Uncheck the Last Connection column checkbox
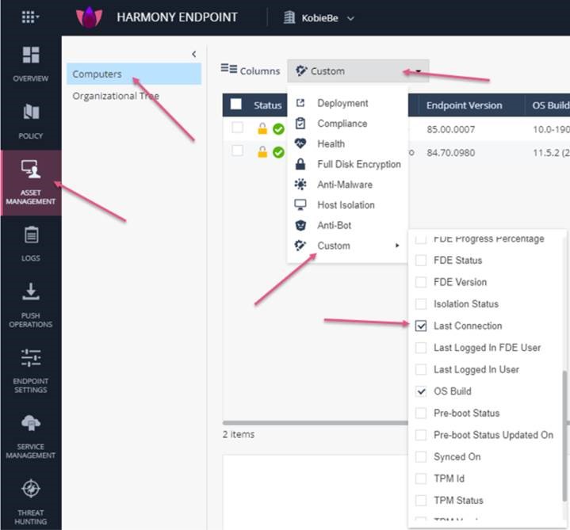 421,326
